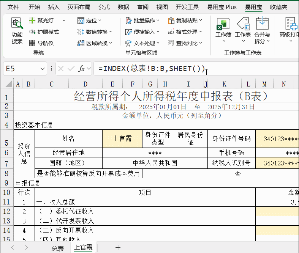Select the name cell 上官霞
Viewport: 299px width, 253px height.
coord(122,138)
